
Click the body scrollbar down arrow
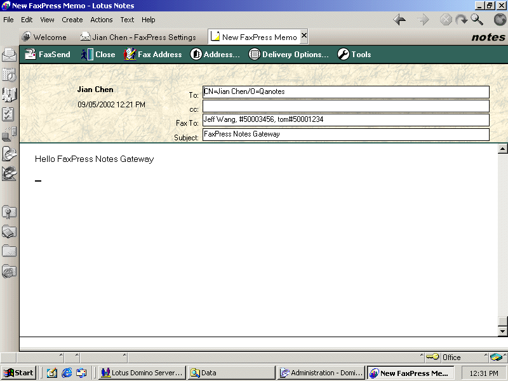502,331
